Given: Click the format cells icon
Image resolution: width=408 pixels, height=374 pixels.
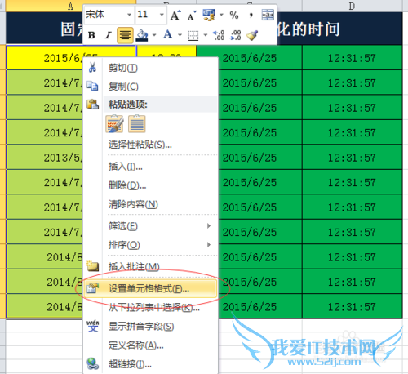Looking at the screenshot, I should [93, 288].
